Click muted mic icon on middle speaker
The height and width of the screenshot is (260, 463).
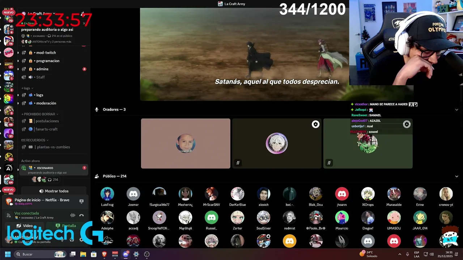238,163
